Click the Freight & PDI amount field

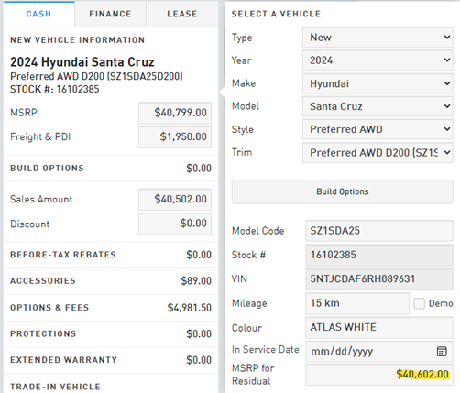[x=175, y=137]
